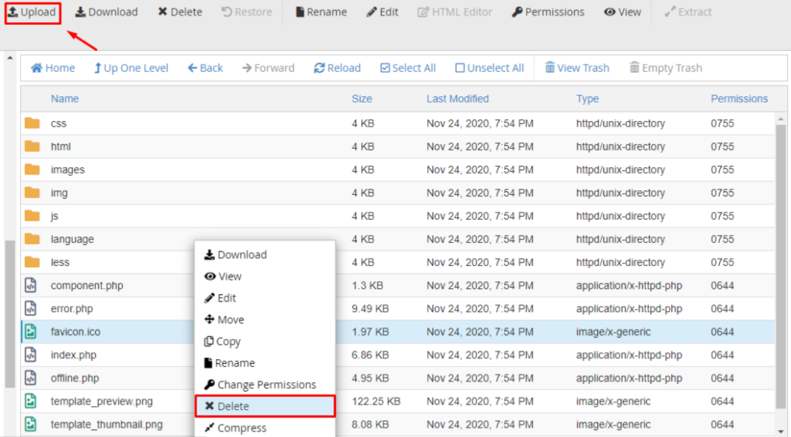Navigate Up One Level
791x437 pixels.
(131, 68)
